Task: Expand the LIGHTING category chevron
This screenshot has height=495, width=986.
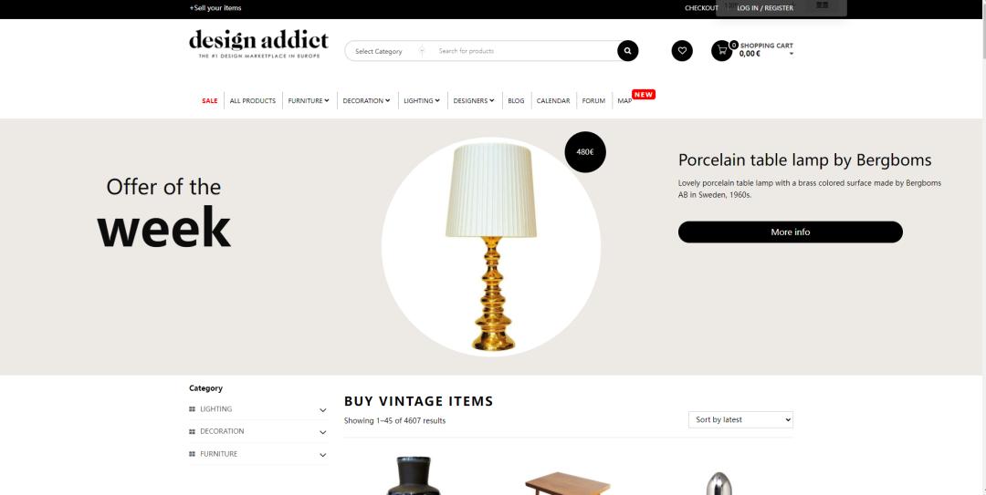Action: [x=322, y=410]
